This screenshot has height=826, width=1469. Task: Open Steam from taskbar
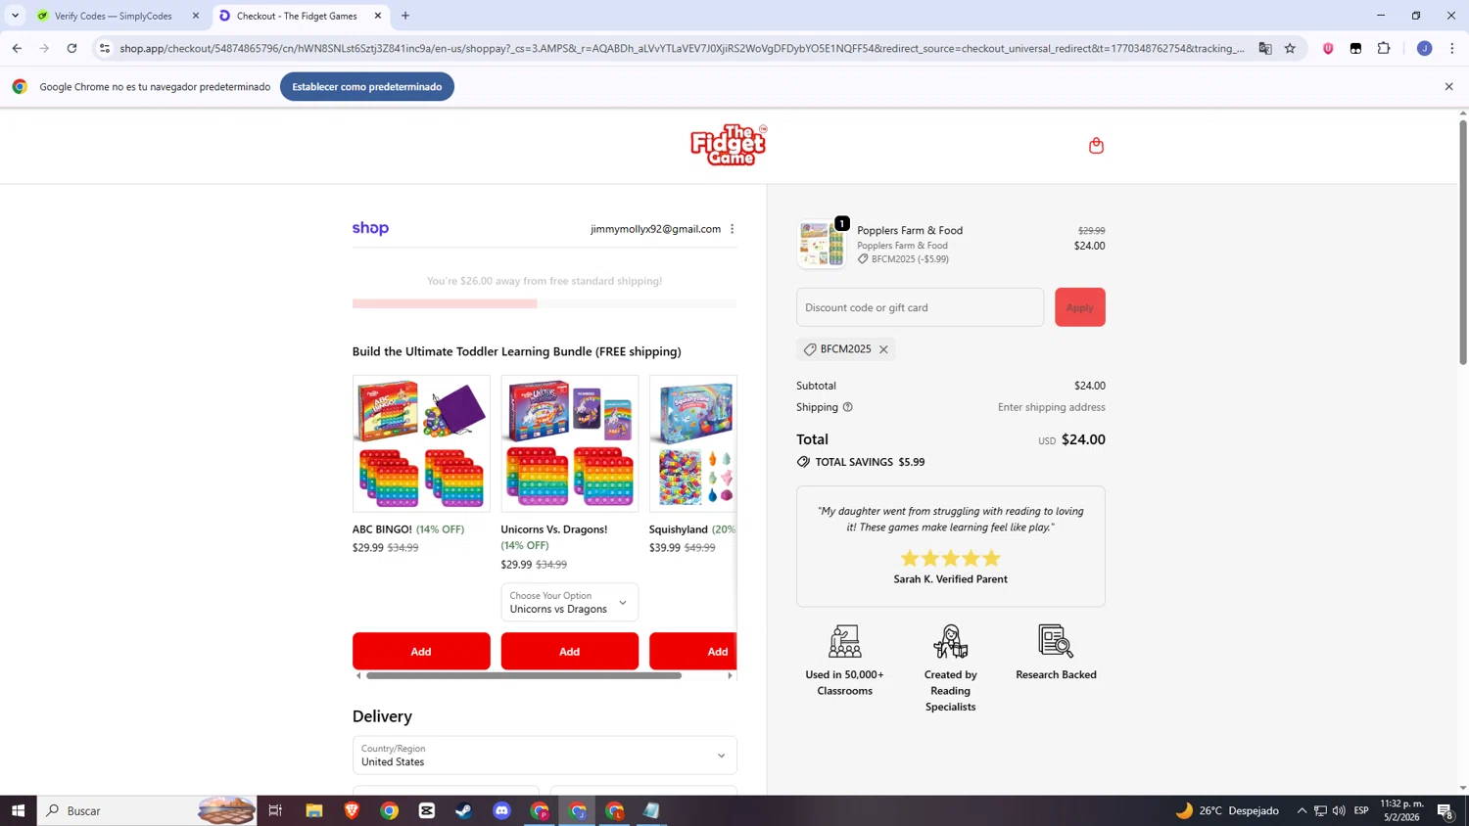coord(464,810)
